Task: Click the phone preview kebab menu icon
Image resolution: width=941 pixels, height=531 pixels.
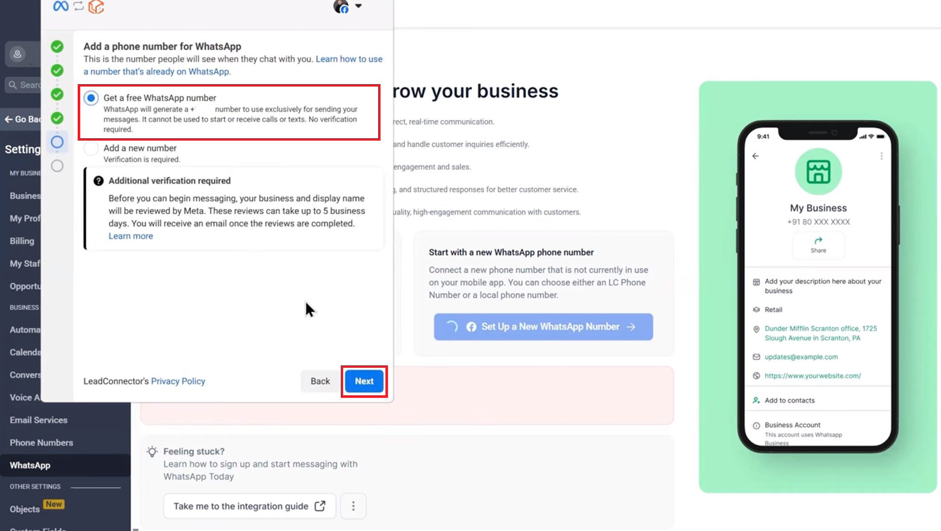Action: pyautogui.click(x=882, y=156)
